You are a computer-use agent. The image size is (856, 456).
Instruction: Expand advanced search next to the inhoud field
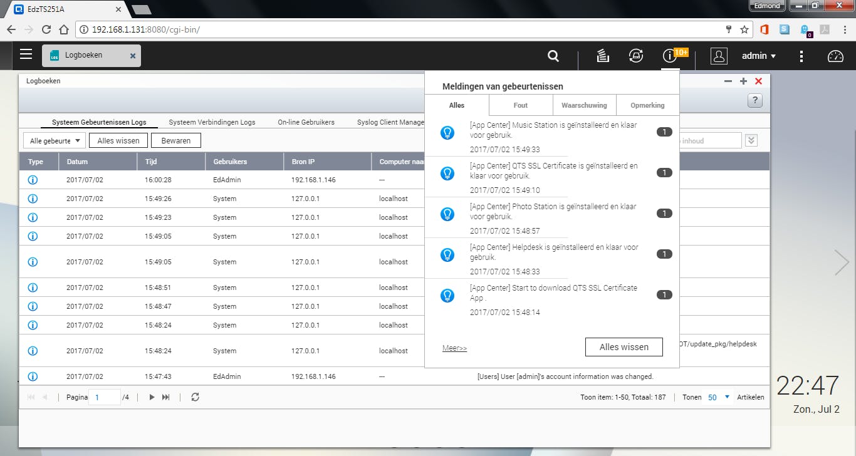tap(751, 141)
